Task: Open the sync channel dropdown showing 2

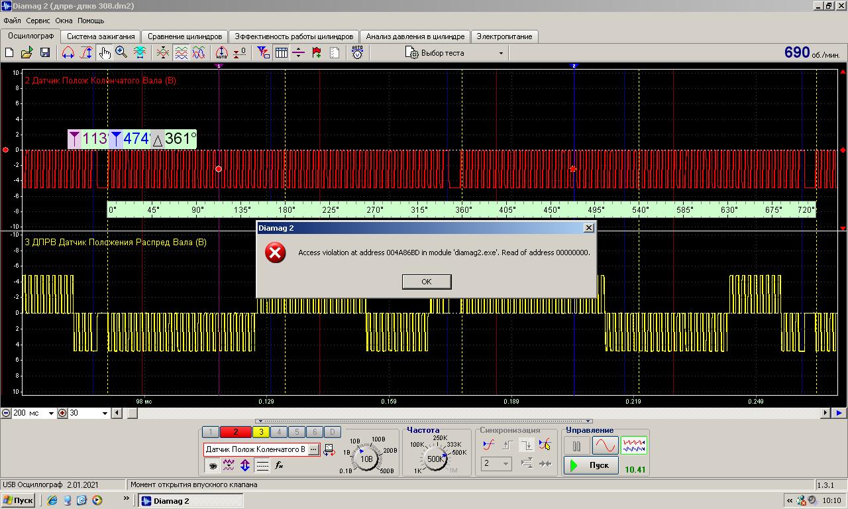Action: pyautogui.click(x=505, y=463)
